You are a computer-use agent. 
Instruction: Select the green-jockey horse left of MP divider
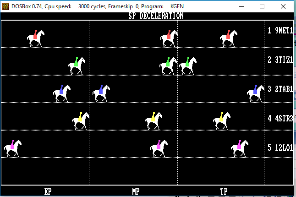pyautogui.click(x=168, y=66)
